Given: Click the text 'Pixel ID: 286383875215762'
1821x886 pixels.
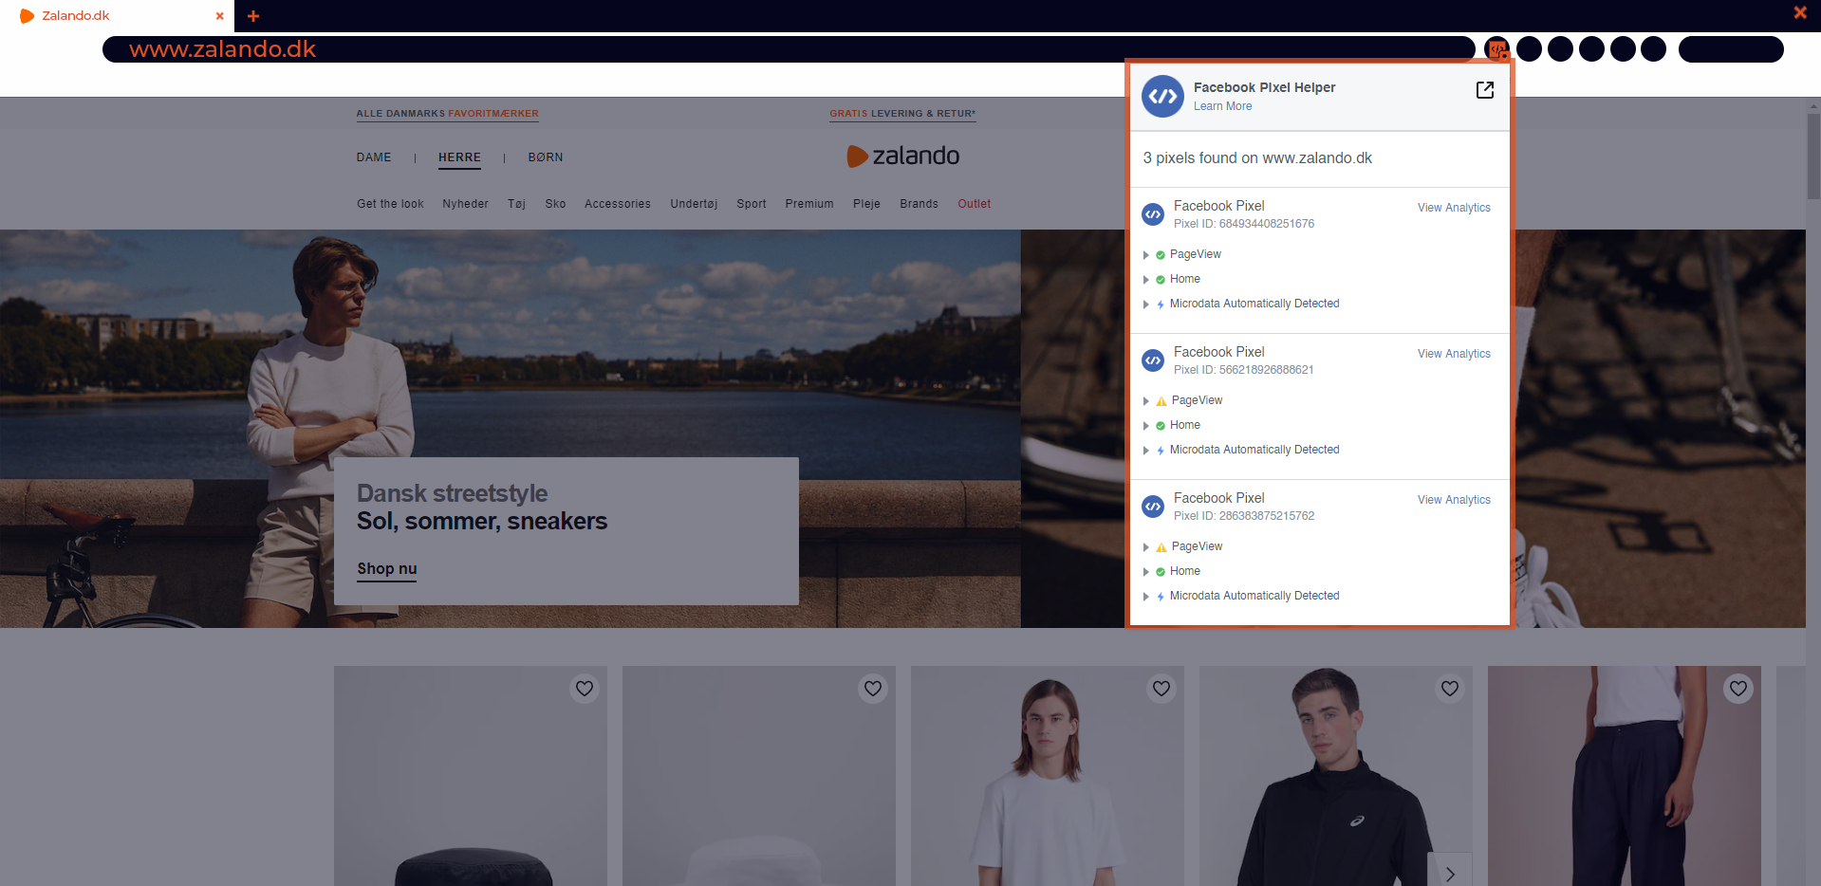Looking at the screenshot, I should pyautogui.click(x=1244, y=516).
